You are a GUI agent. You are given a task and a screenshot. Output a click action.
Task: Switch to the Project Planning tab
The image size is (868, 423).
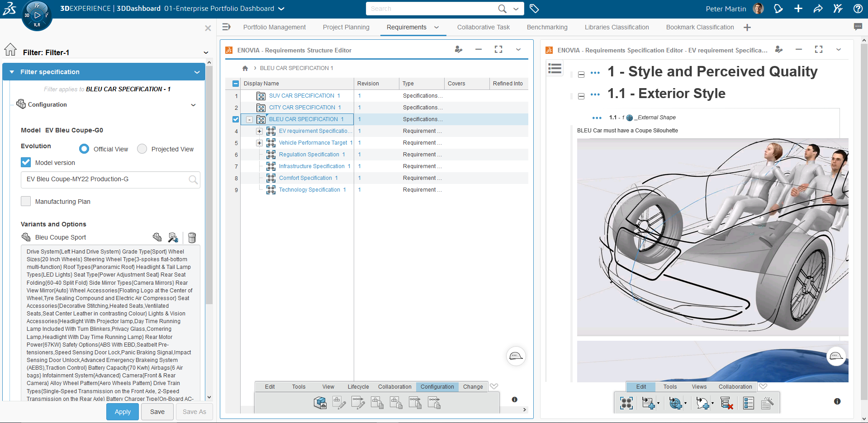tap(346, 27)
